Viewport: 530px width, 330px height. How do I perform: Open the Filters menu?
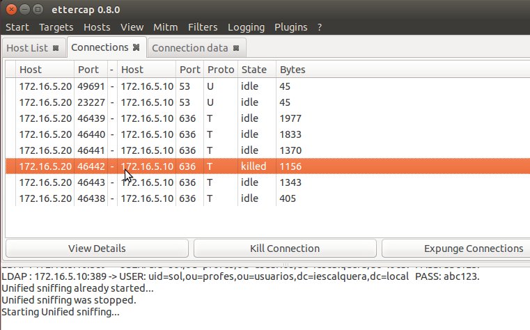click(x=203, y=27)
